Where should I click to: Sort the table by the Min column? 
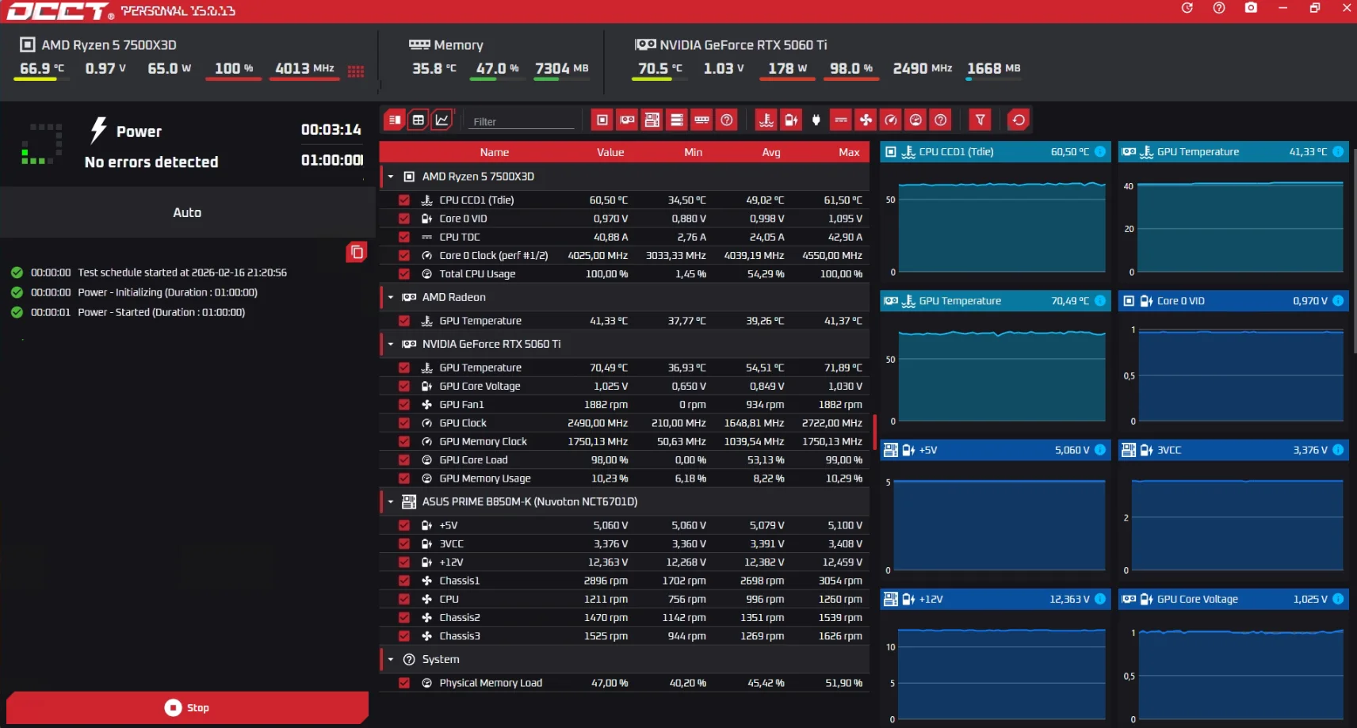click(694, 152)
